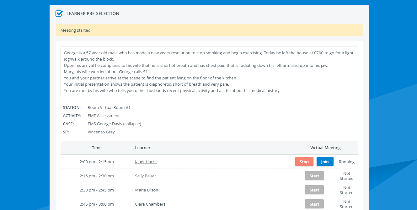Open Maria Olson learner link
This screenshot has height=210, width=417.
(147, 190)
